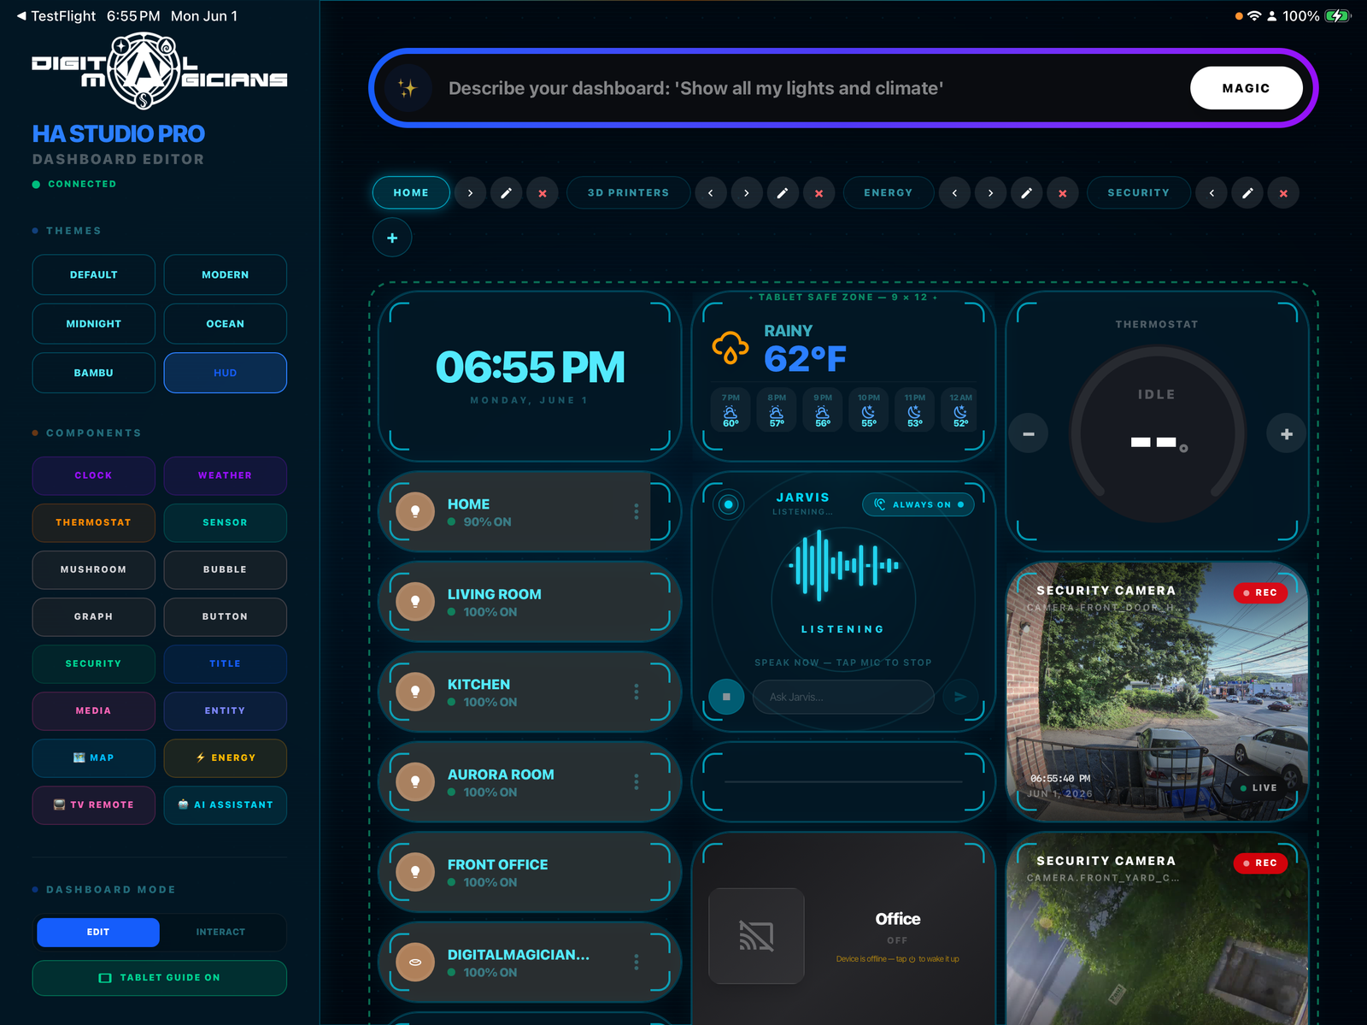The width and height of the screenshot is (1367, 1025).
Task: Toggle the DigitalMagician light icon
Action: point(415,963)
